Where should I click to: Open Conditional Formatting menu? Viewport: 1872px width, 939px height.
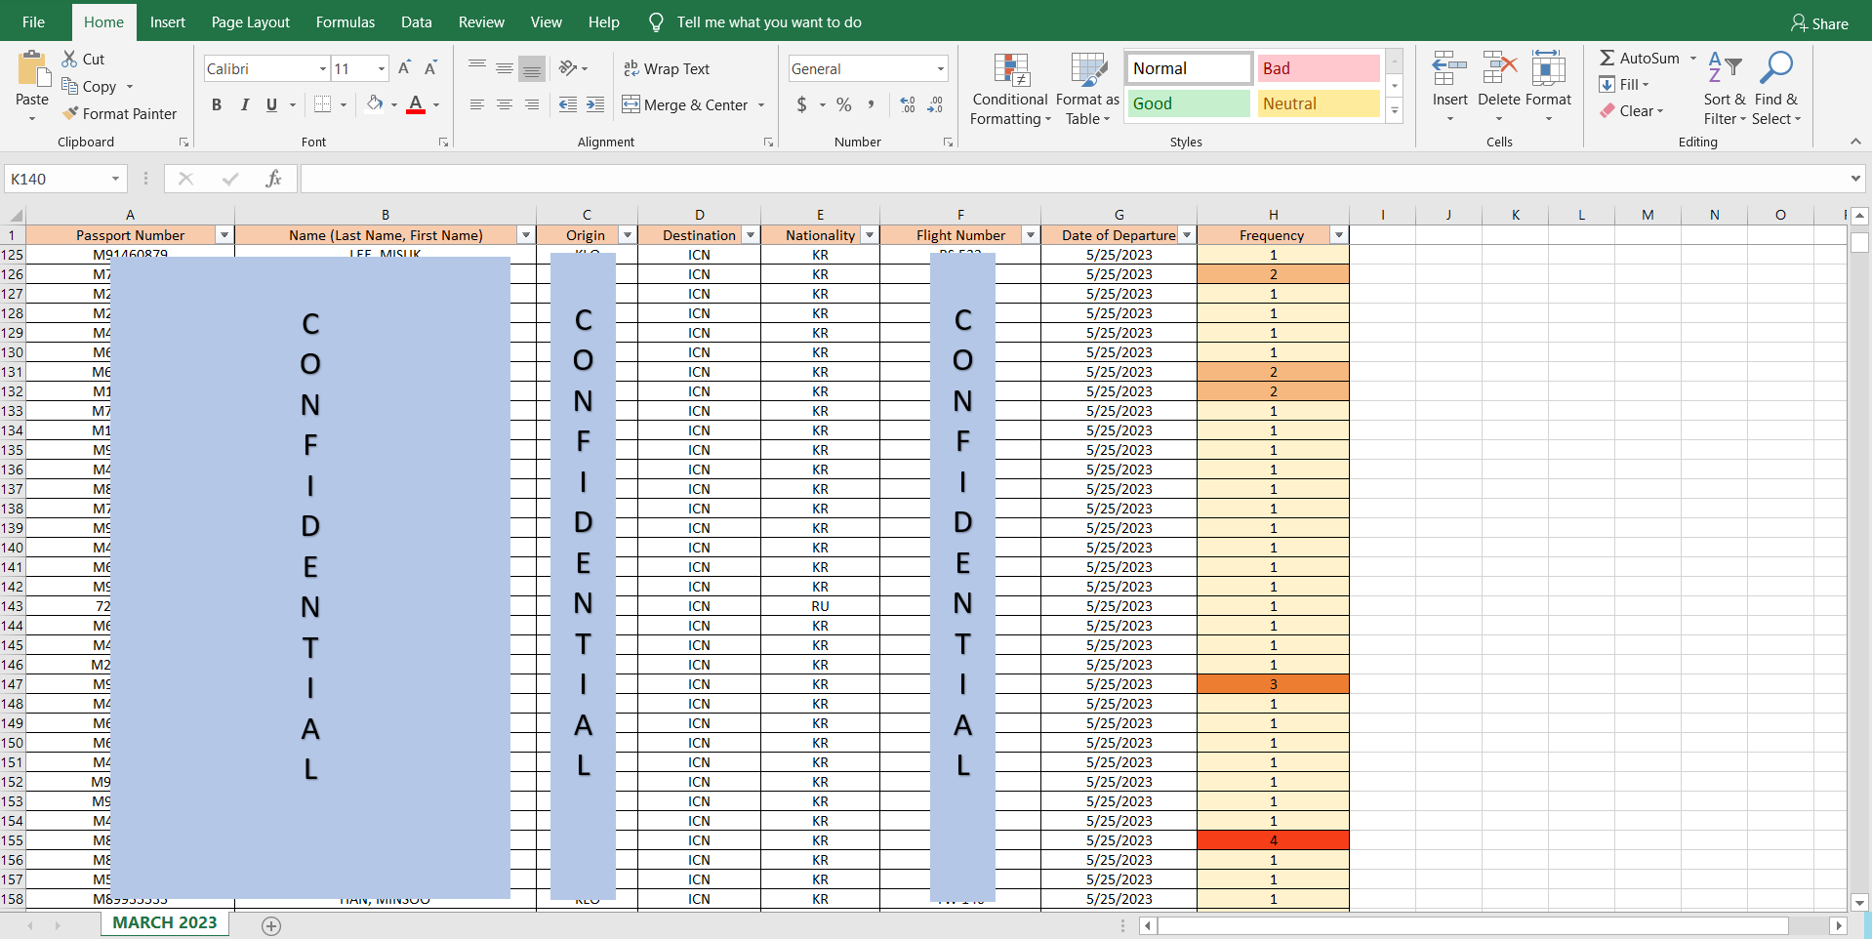(x=1011, y=90)
